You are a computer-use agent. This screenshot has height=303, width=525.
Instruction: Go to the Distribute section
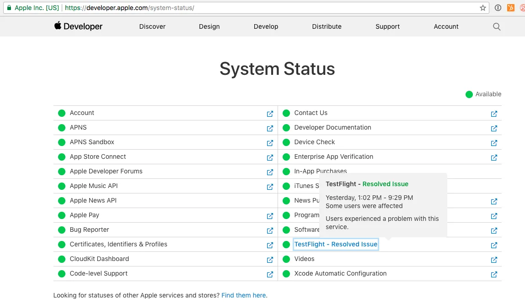pyautogui.click(x=327, y=26)
